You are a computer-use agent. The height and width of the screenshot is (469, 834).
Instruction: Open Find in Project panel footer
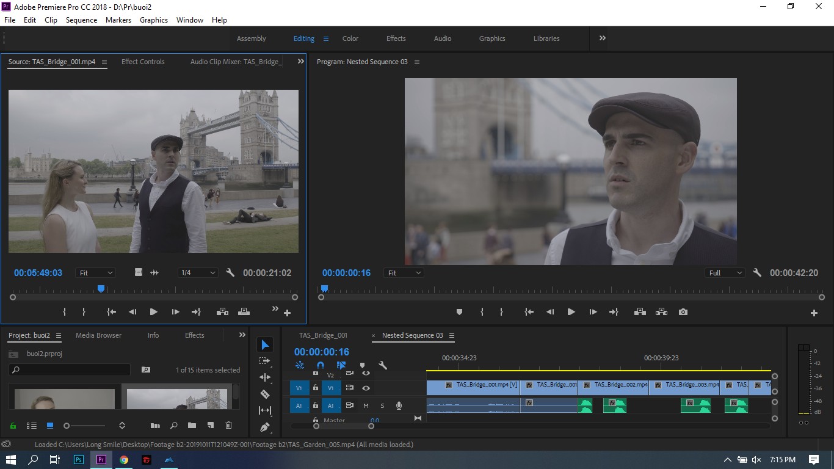coord(173,426)
